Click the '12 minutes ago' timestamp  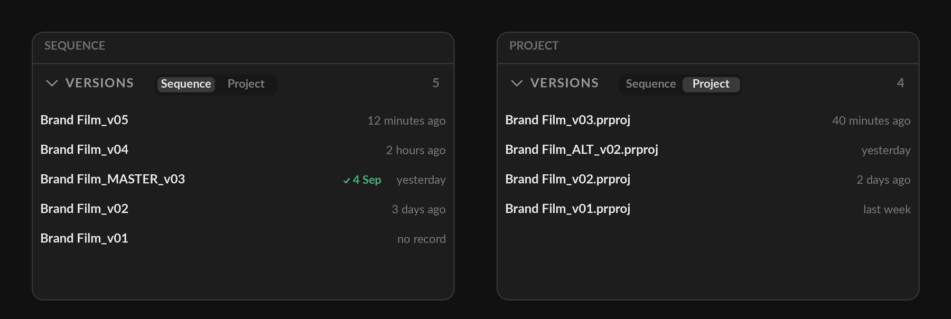point(406,121)
